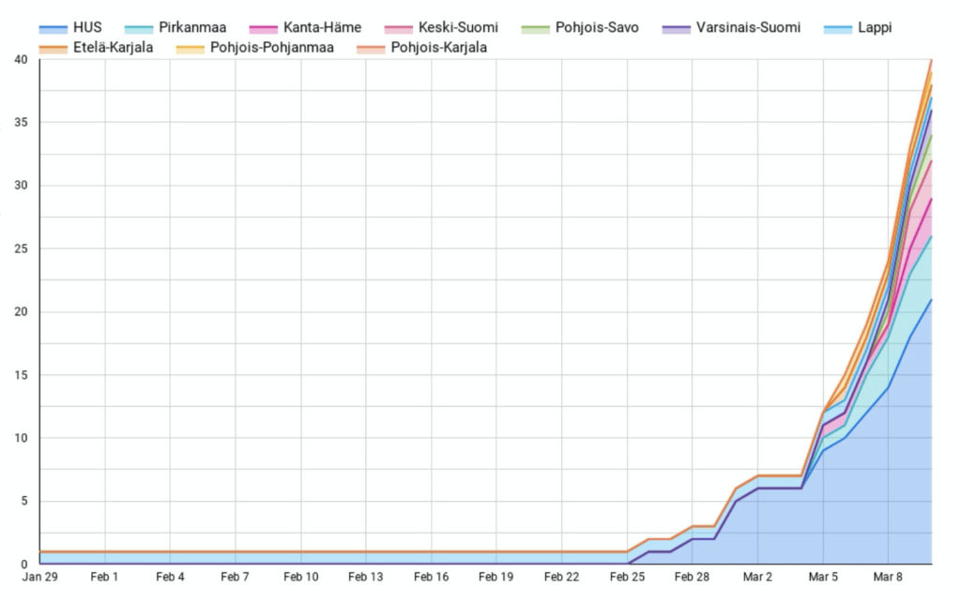Click the 10 y-axis value
Screen dimensions: 961x603
point(21,438)
